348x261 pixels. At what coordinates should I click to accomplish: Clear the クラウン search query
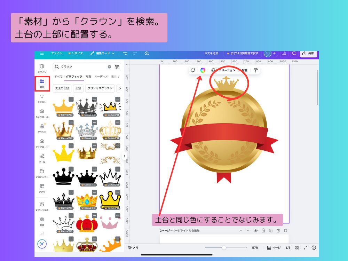click(x=109, y=67)
